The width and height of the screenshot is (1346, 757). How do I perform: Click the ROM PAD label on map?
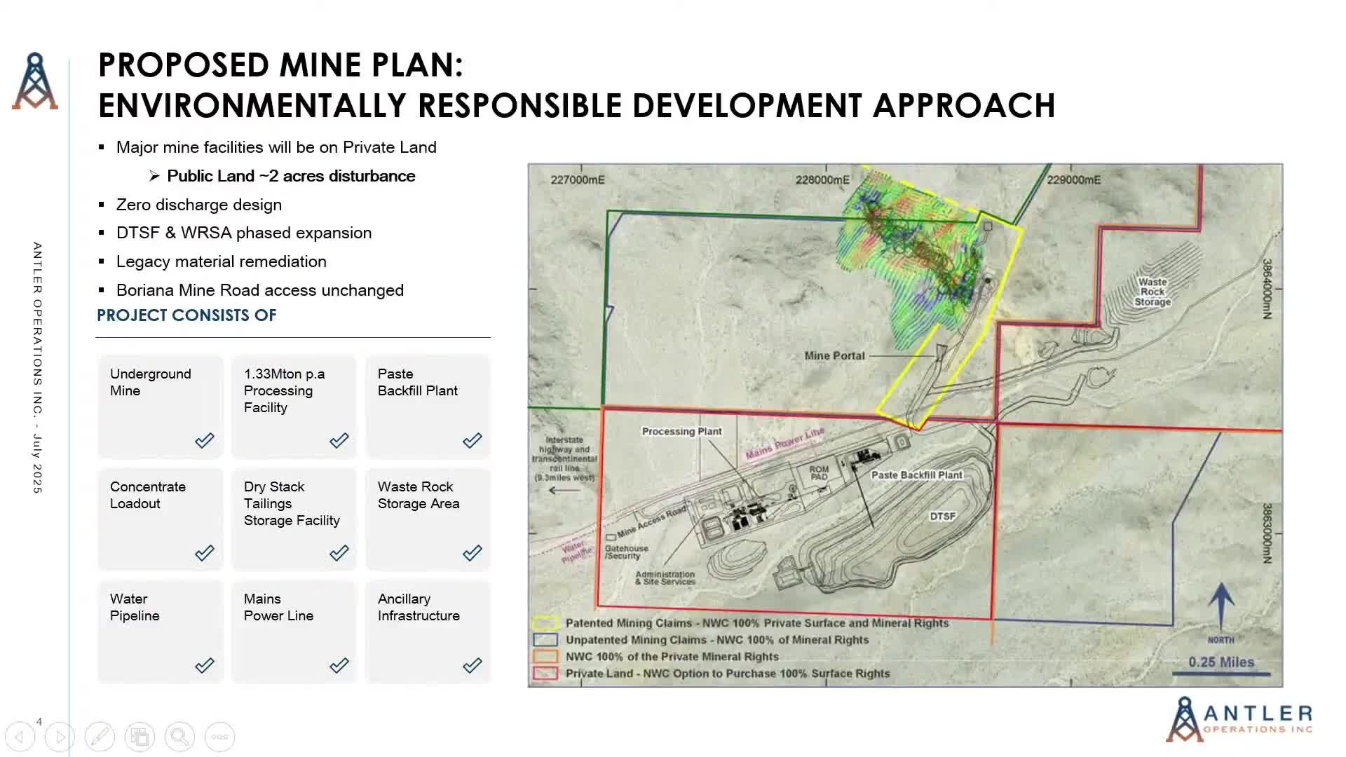(x=819, y=472)
